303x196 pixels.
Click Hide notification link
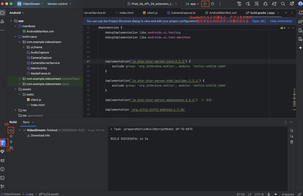[x=281, y=21]
